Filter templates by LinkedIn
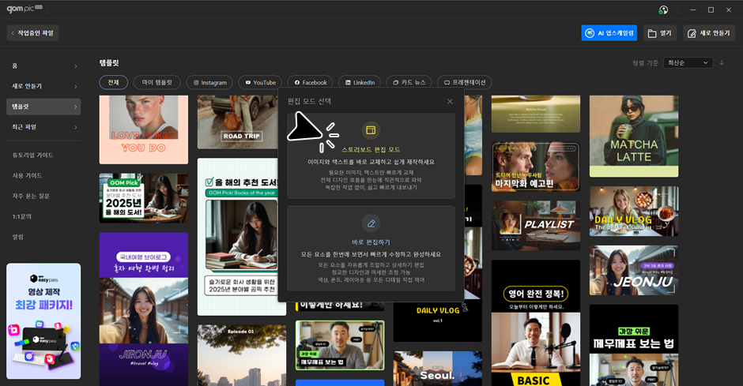 click(x=359, y=82)
